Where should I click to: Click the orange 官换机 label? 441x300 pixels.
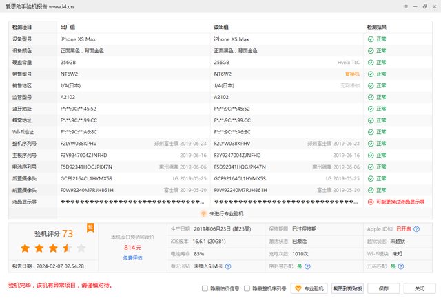pos(352,74)
